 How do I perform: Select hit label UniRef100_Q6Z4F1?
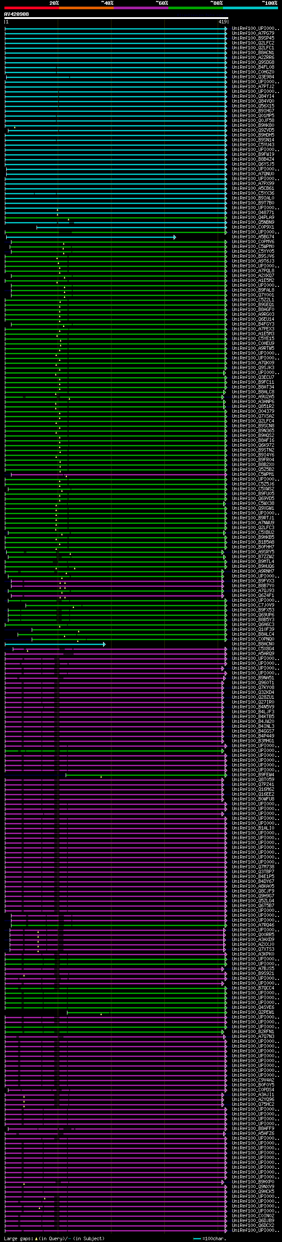pyautogui.click(x=253, y=596)
